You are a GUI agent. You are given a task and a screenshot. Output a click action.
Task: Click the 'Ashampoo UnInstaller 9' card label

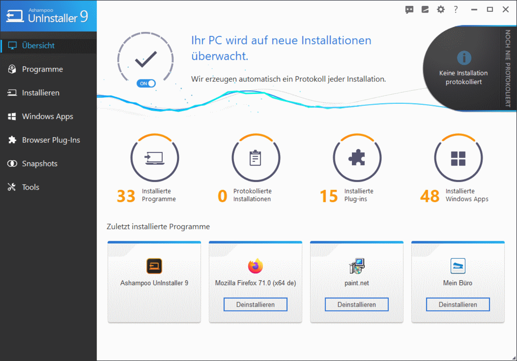coord(154,283)
